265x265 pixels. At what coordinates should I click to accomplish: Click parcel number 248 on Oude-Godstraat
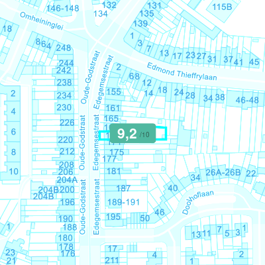coord(64,48)
